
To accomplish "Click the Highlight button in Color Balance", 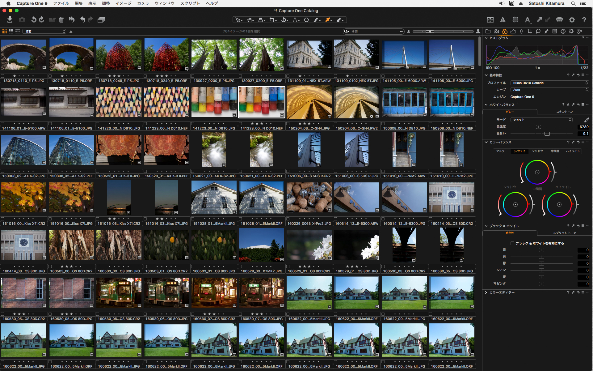I will [x=573, y=151].
